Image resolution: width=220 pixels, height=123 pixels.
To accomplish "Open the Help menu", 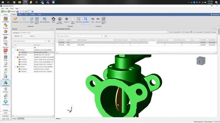I will [17, 9].
